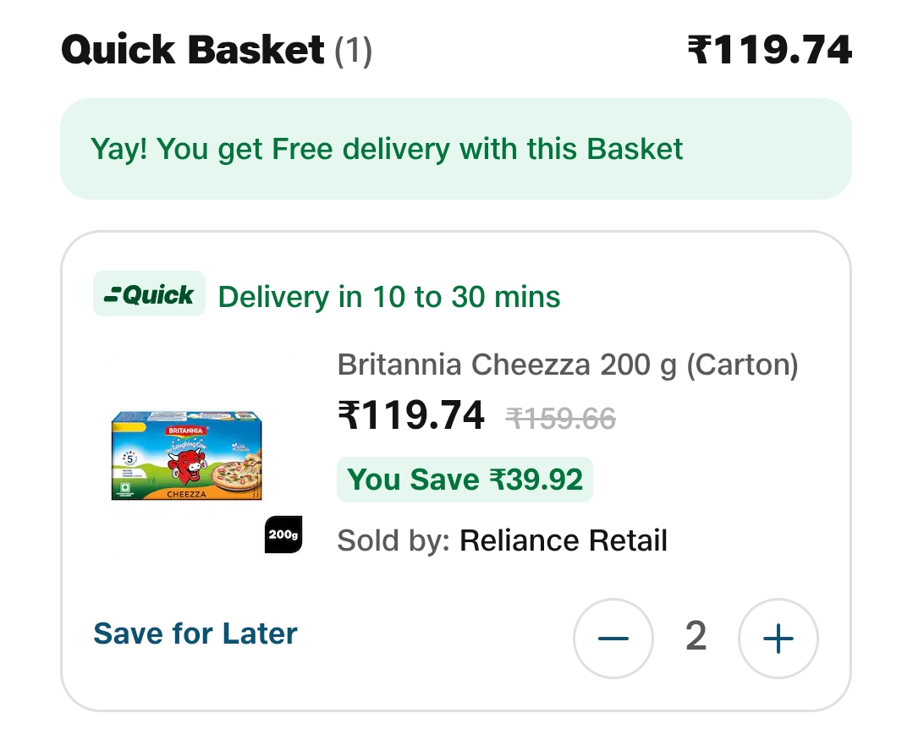Increase quantity with the plus button

tap(778, 639)
